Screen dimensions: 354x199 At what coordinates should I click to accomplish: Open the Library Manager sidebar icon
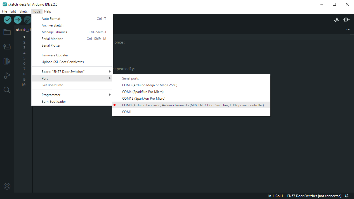click(x=7, y=61)
